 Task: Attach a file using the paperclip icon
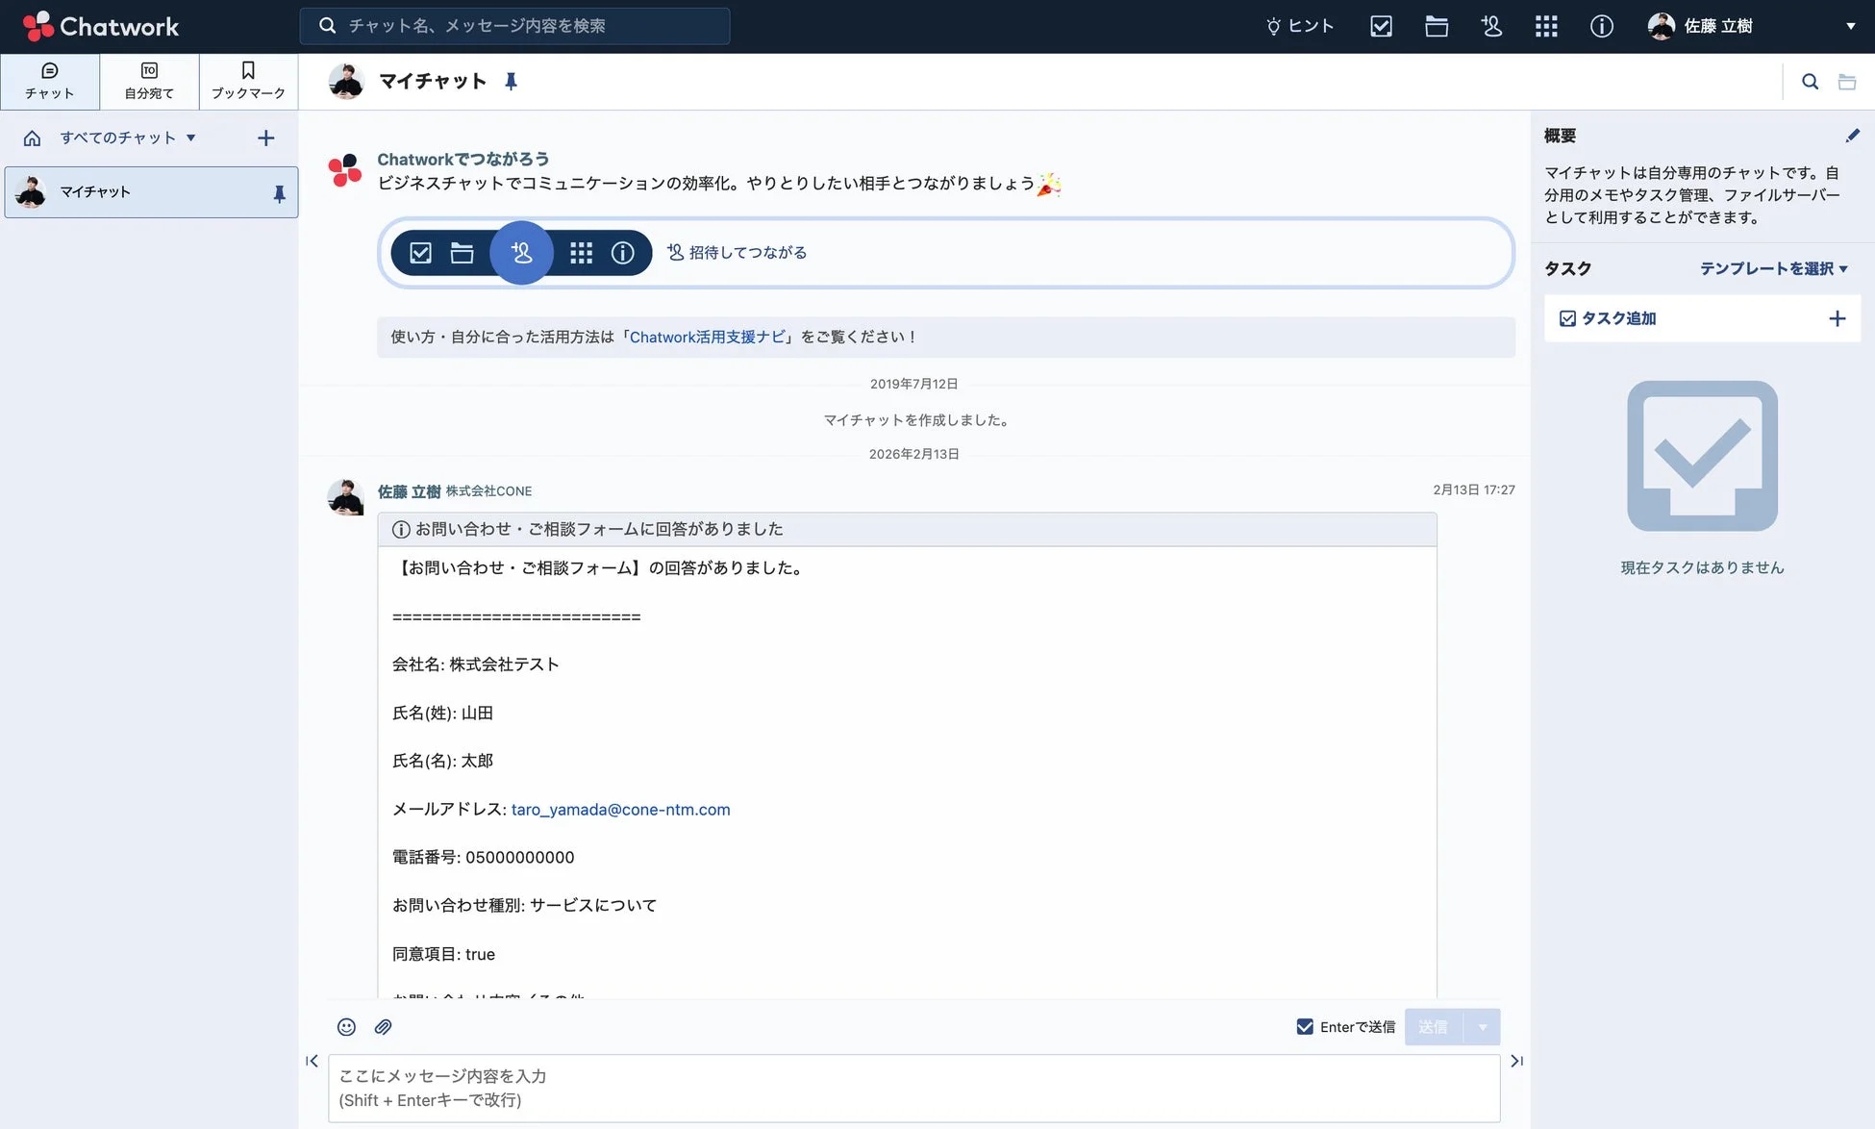[x=383, y=1027]
